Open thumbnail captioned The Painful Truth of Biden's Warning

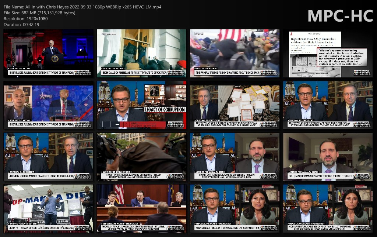tap(235, 53)
